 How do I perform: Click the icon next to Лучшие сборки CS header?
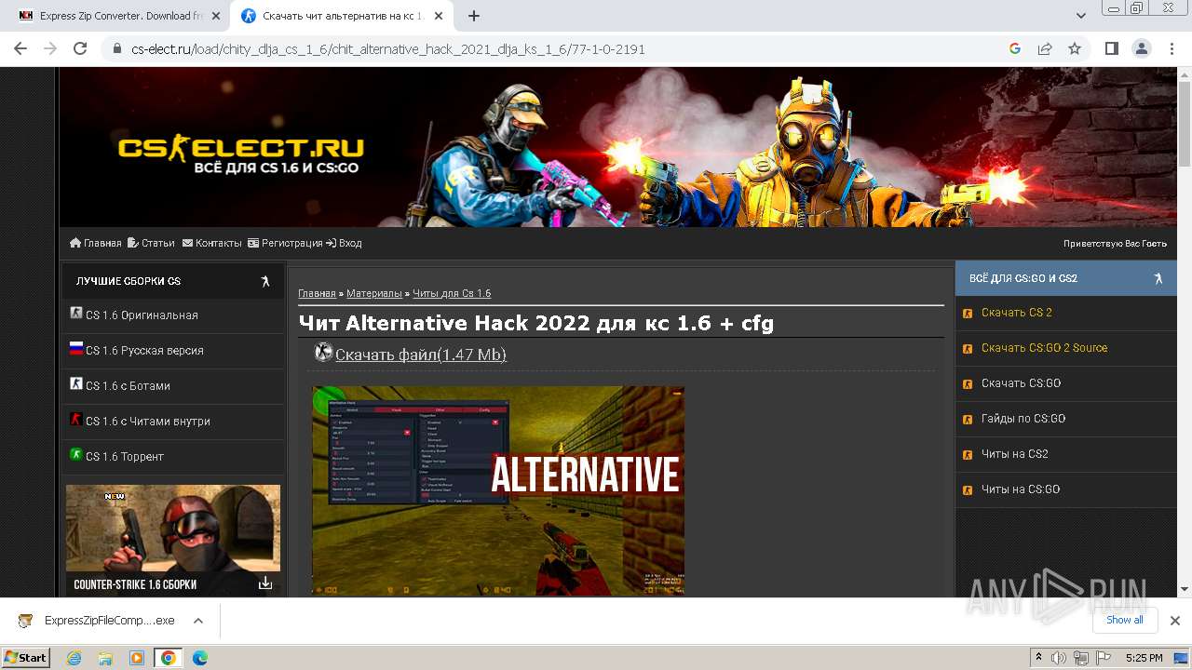(x=265, y=281)
